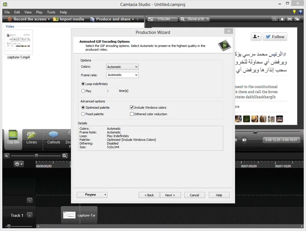Cancel the Production Wizard

coord(194,195)
